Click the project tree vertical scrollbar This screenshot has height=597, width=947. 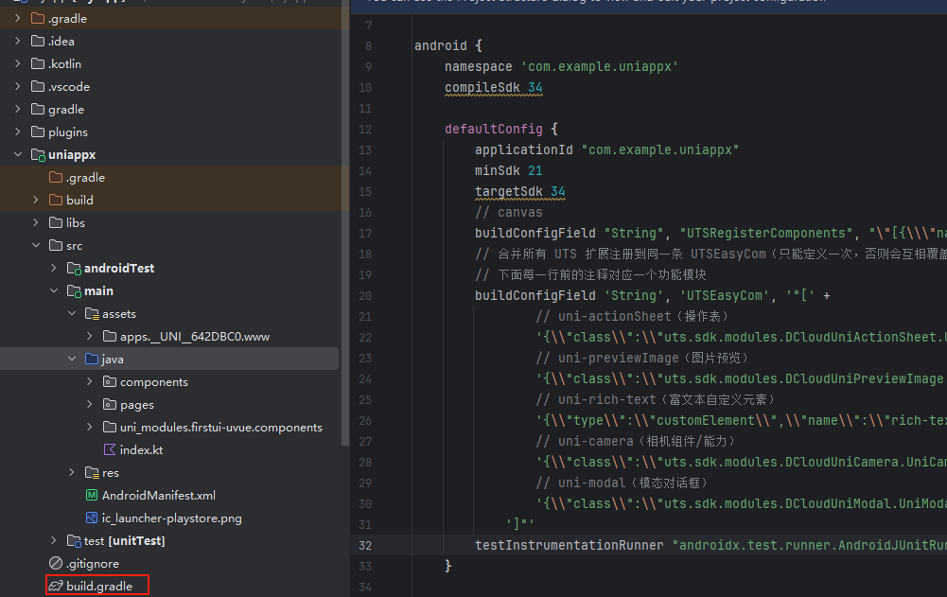pos(345,222)
